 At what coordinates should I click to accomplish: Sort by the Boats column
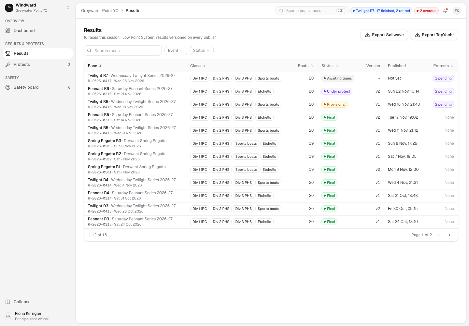305,66
